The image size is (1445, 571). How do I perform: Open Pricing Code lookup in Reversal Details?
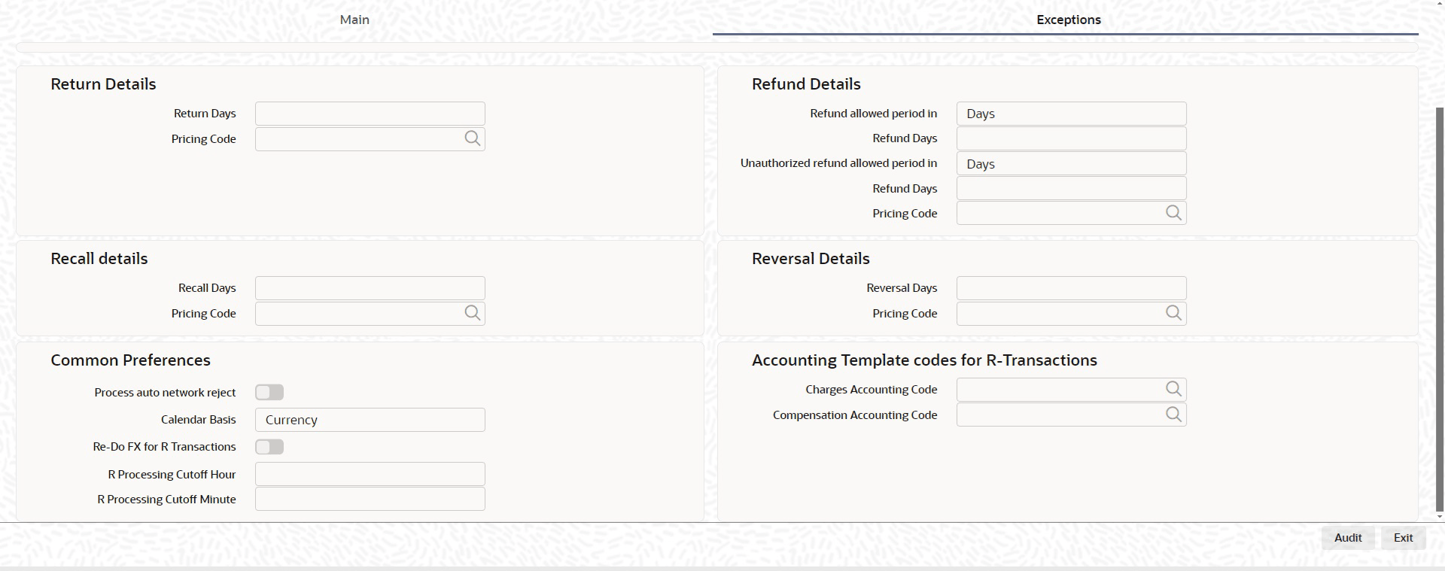1173,313
